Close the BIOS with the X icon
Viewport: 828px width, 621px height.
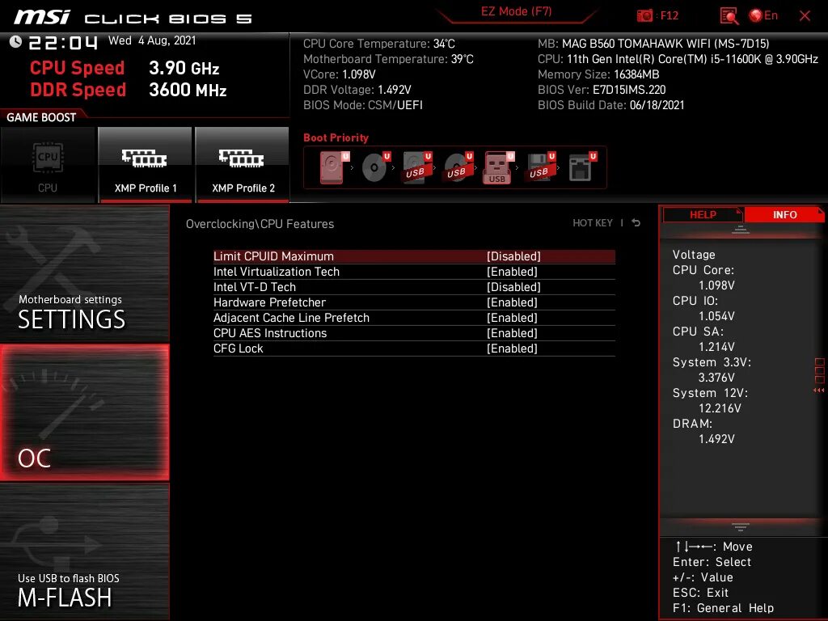pos(805,16)
